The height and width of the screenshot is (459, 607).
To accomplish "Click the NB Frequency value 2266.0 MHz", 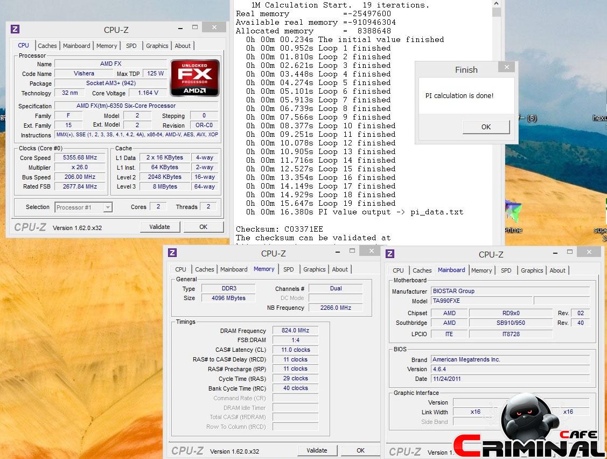I will pos(336,308).
